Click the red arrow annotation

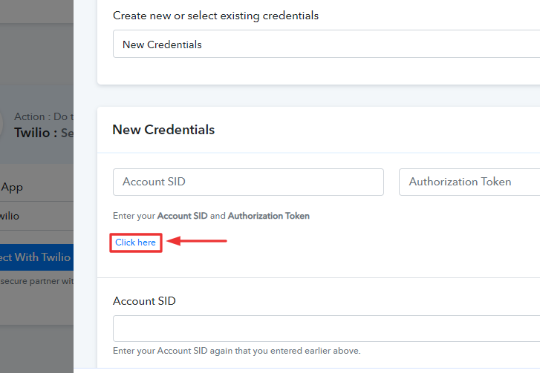click(197, 241)
